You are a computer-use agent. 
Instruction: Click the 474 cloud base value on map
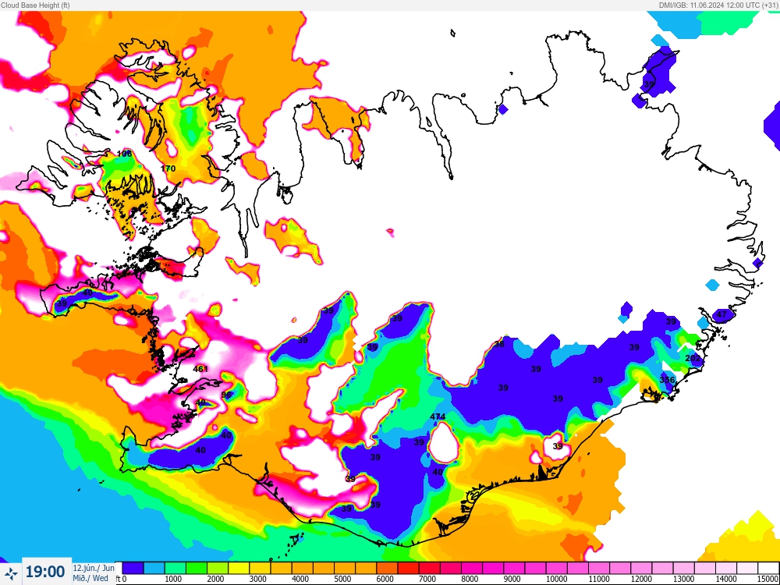pyautogui.click(x=438, y=417)
